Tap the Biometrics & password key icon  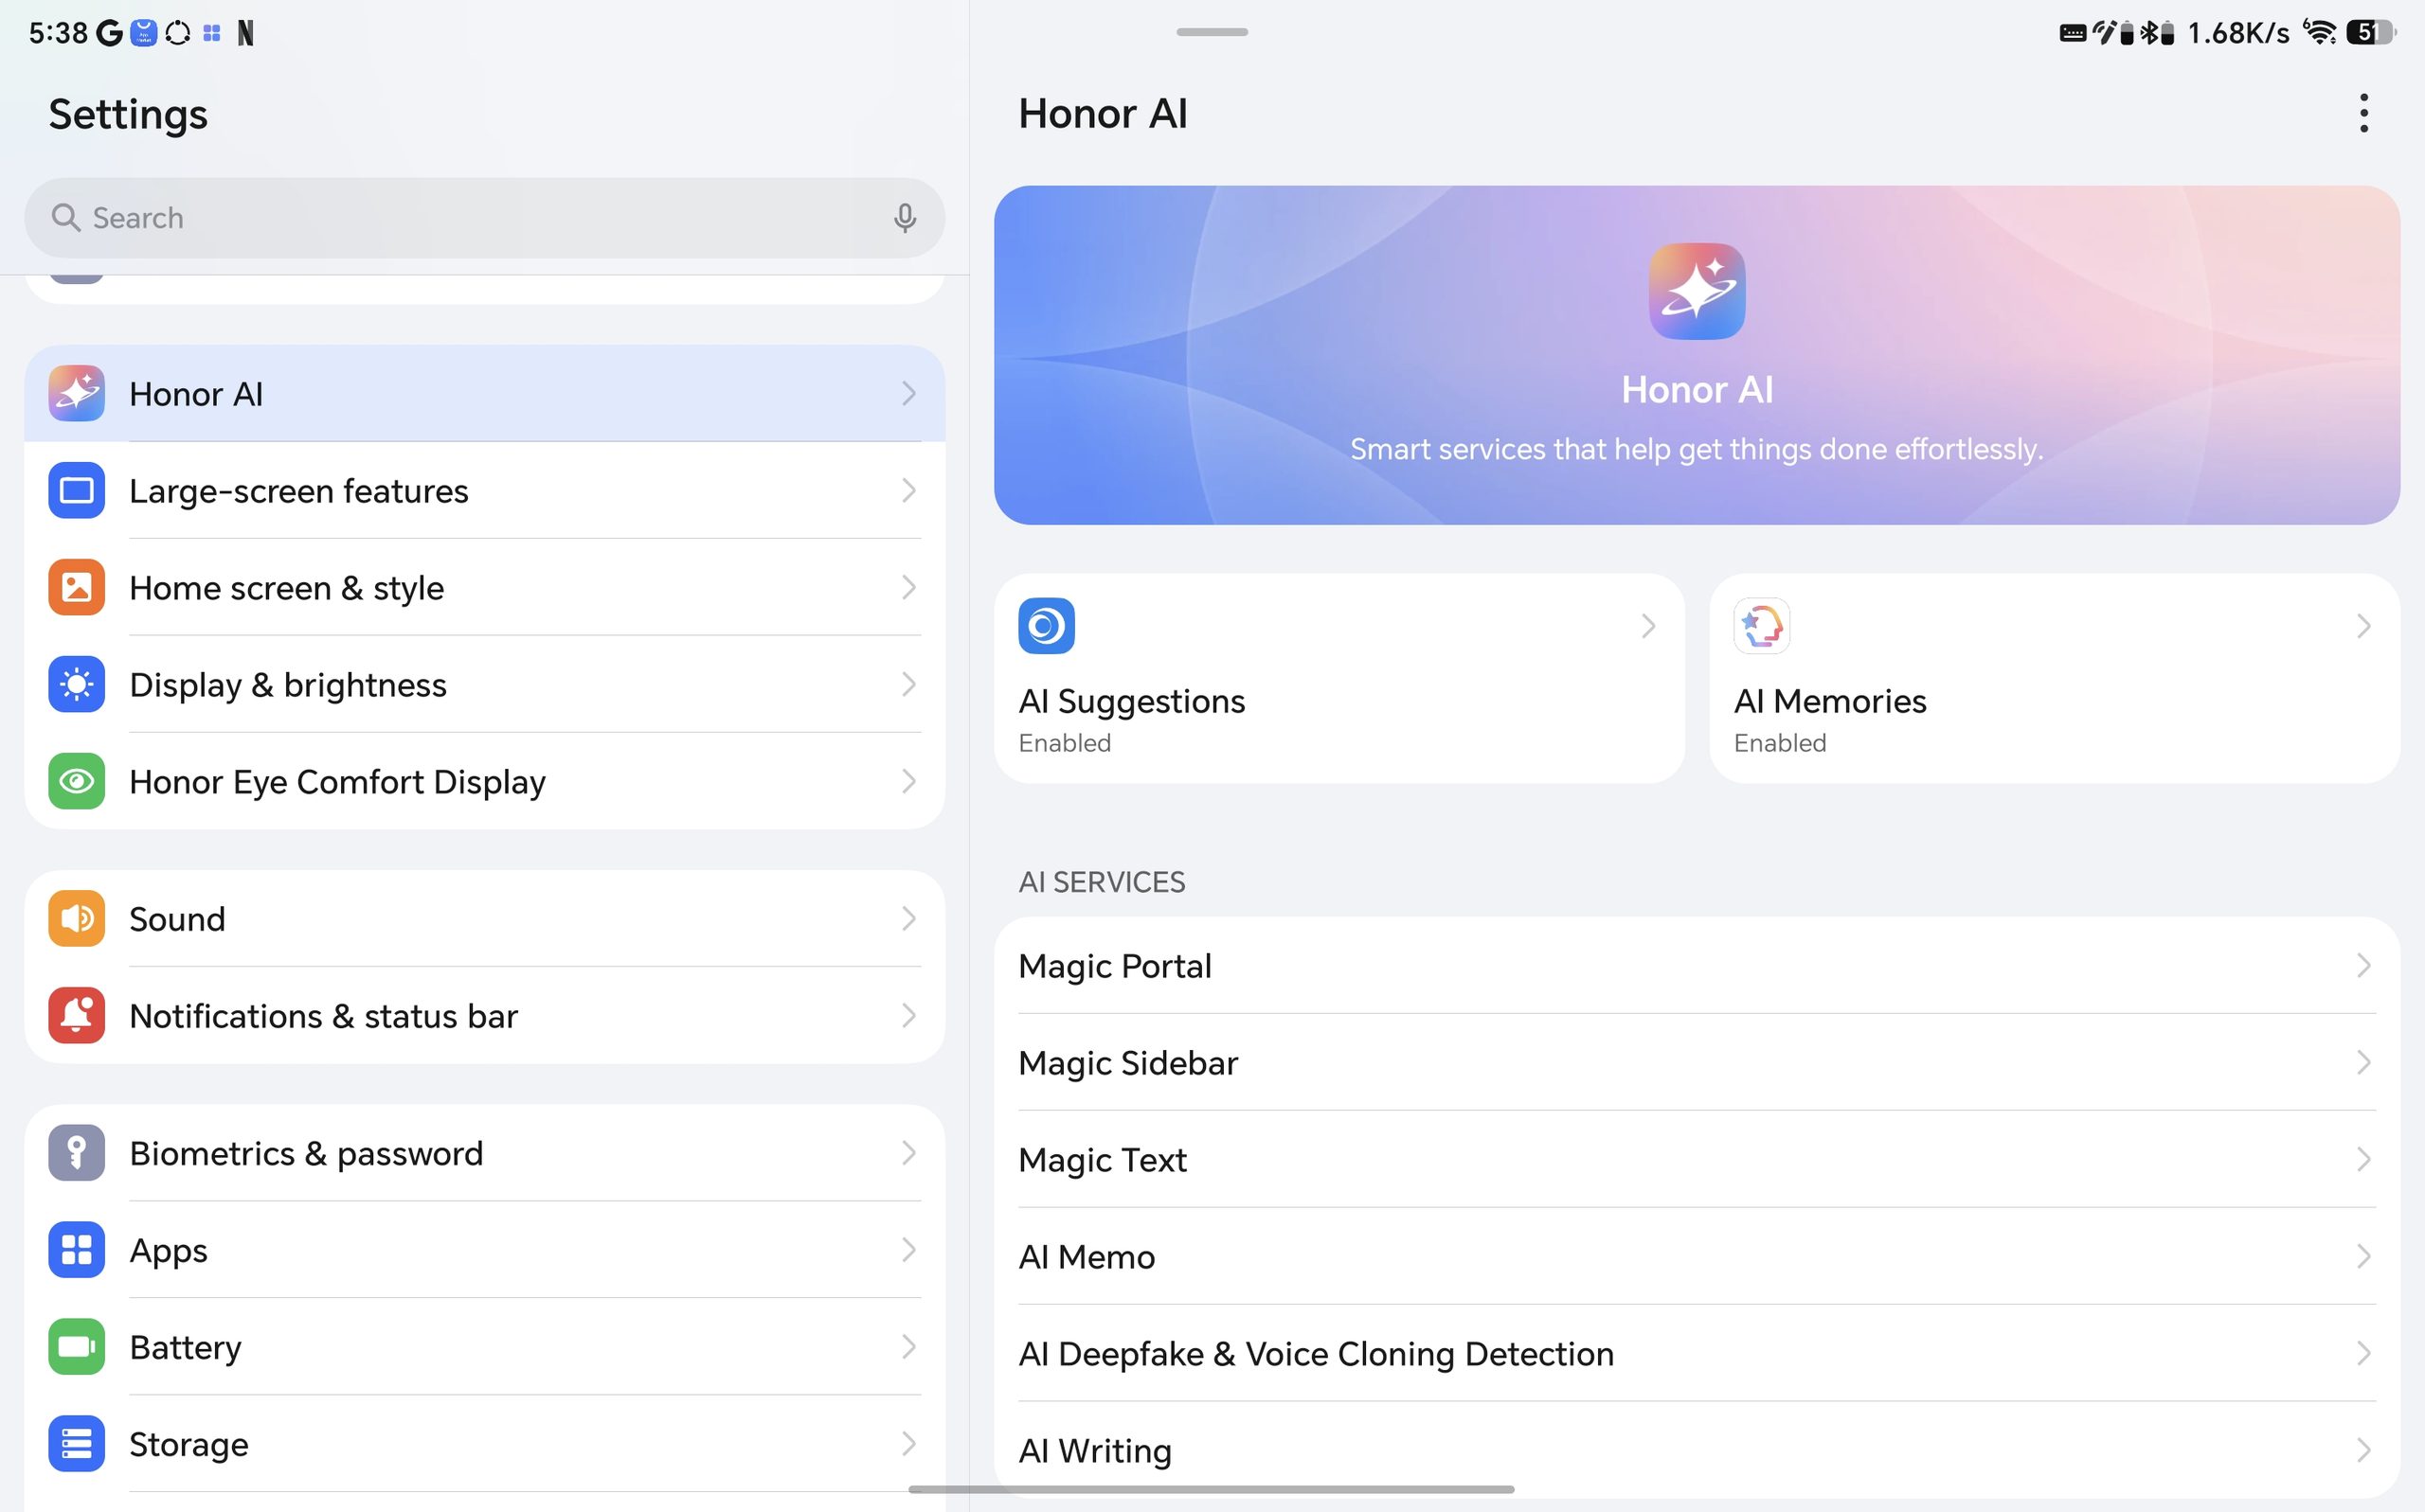point(76,1153)
